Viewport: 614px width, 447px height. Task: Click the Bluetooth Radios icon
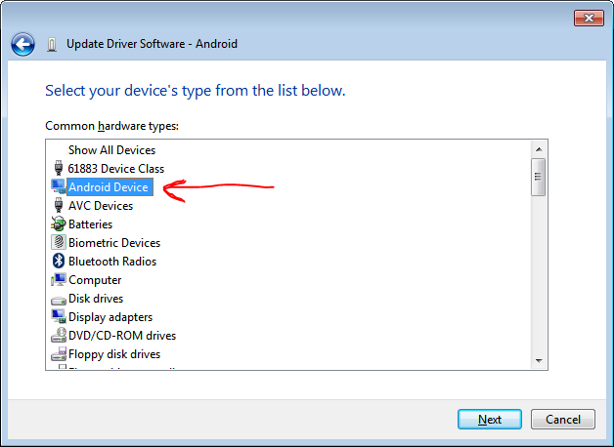(x=58, y=262)
